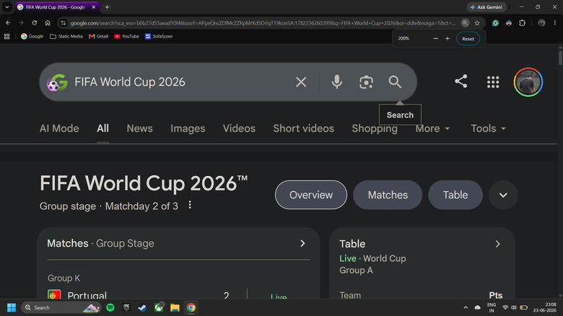Expand the Tools dropdown
Screen dimensions: 563x316
pos(488,128)
